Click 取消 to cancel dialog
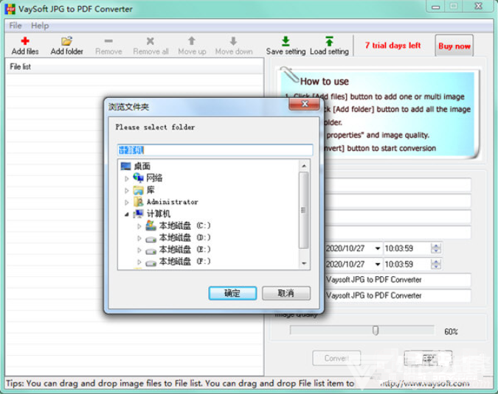The width and height of the screenshot is (498, 394). (x=286, y=293)
